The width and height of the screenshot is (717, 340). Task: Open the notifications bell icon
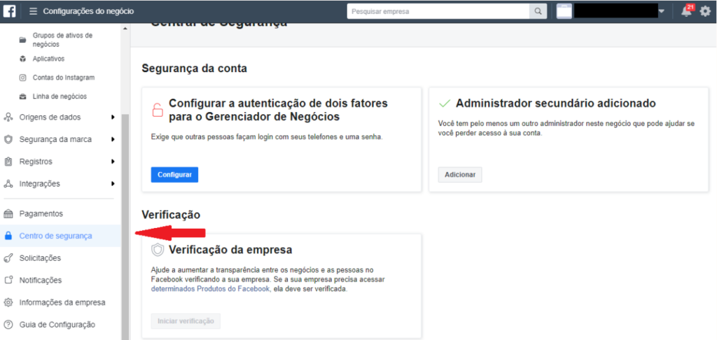pos(686,11)
